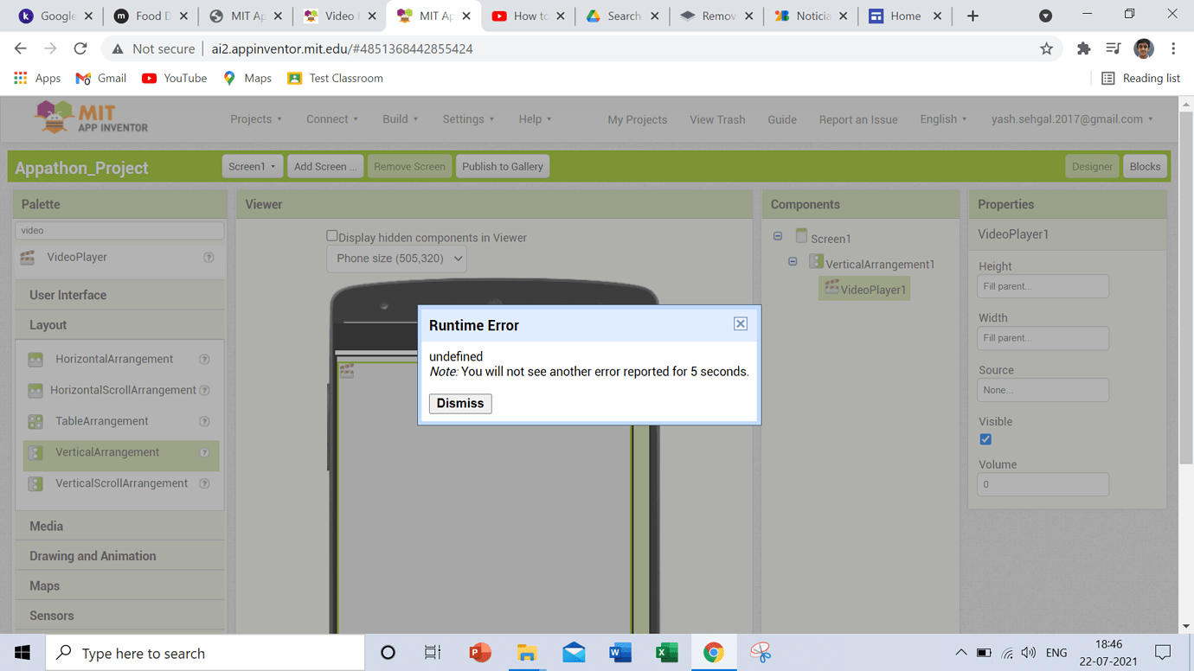
Task: Click the HorizontalArrangement layout icon
Action: pyautogui.click(x=35, y=360)
